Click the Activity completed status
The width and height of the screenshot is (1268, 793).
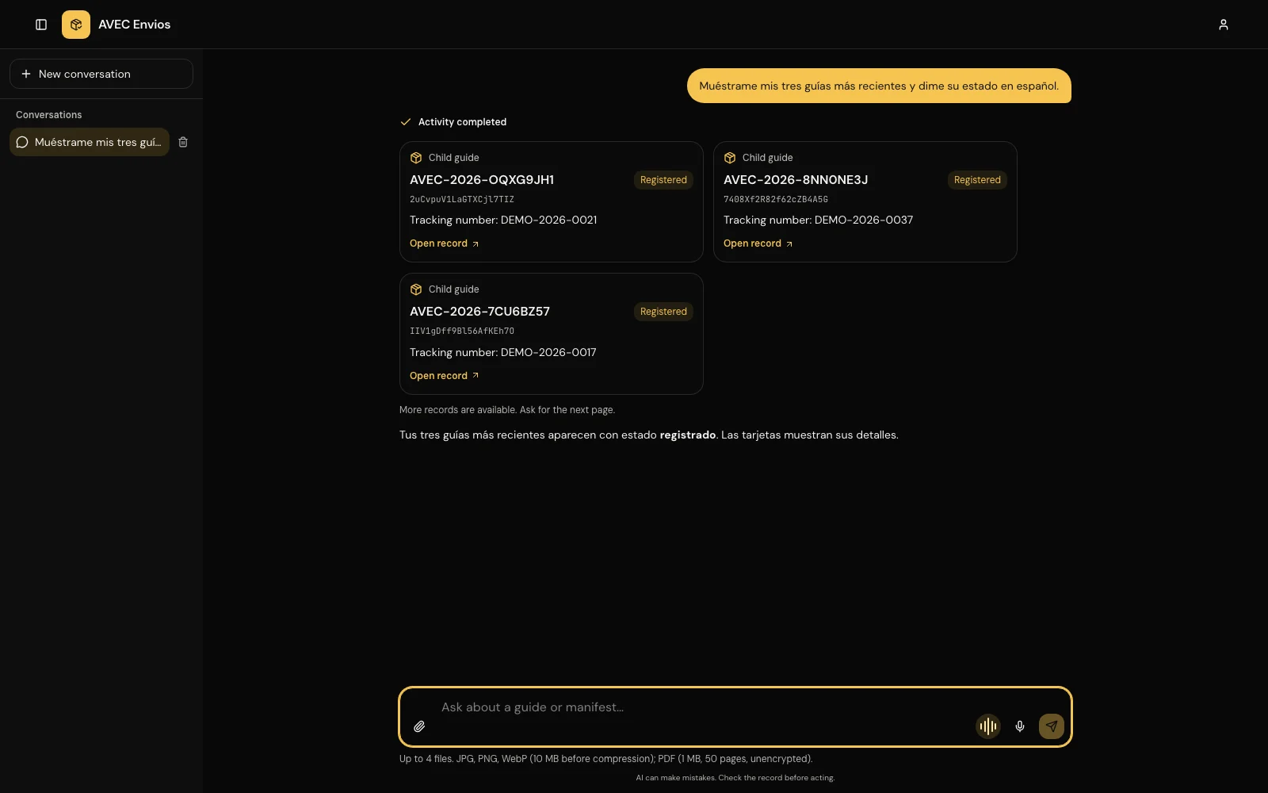[453, 122]
